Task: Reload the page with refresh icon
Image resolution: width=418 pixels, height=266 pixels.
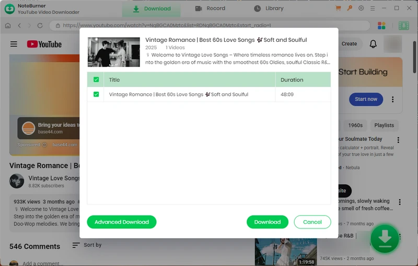Action: 40,26
